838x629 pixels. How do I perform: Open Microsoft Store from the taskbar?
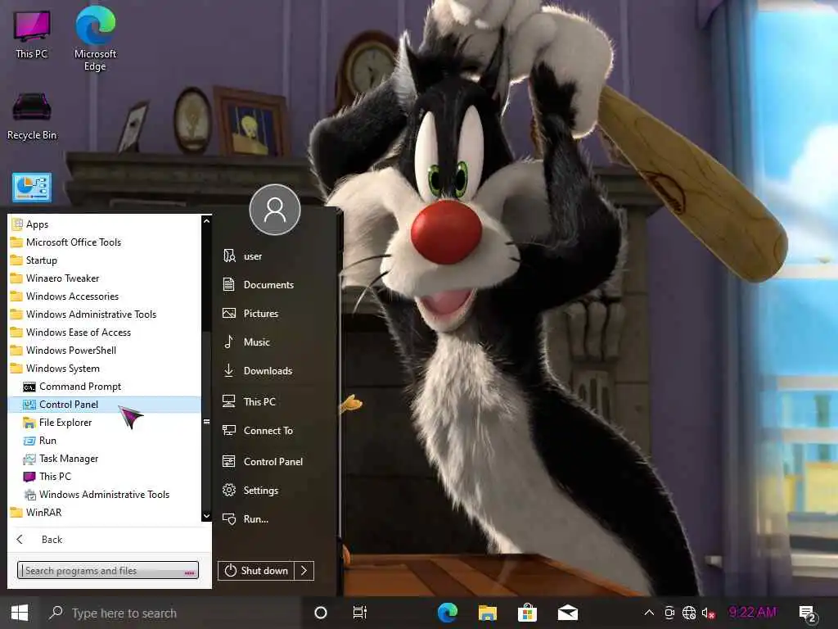[528, 613]
